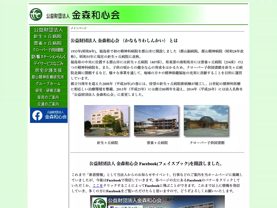
Task: Open 採用のご案内 menu item
Action: pos(49,97)
